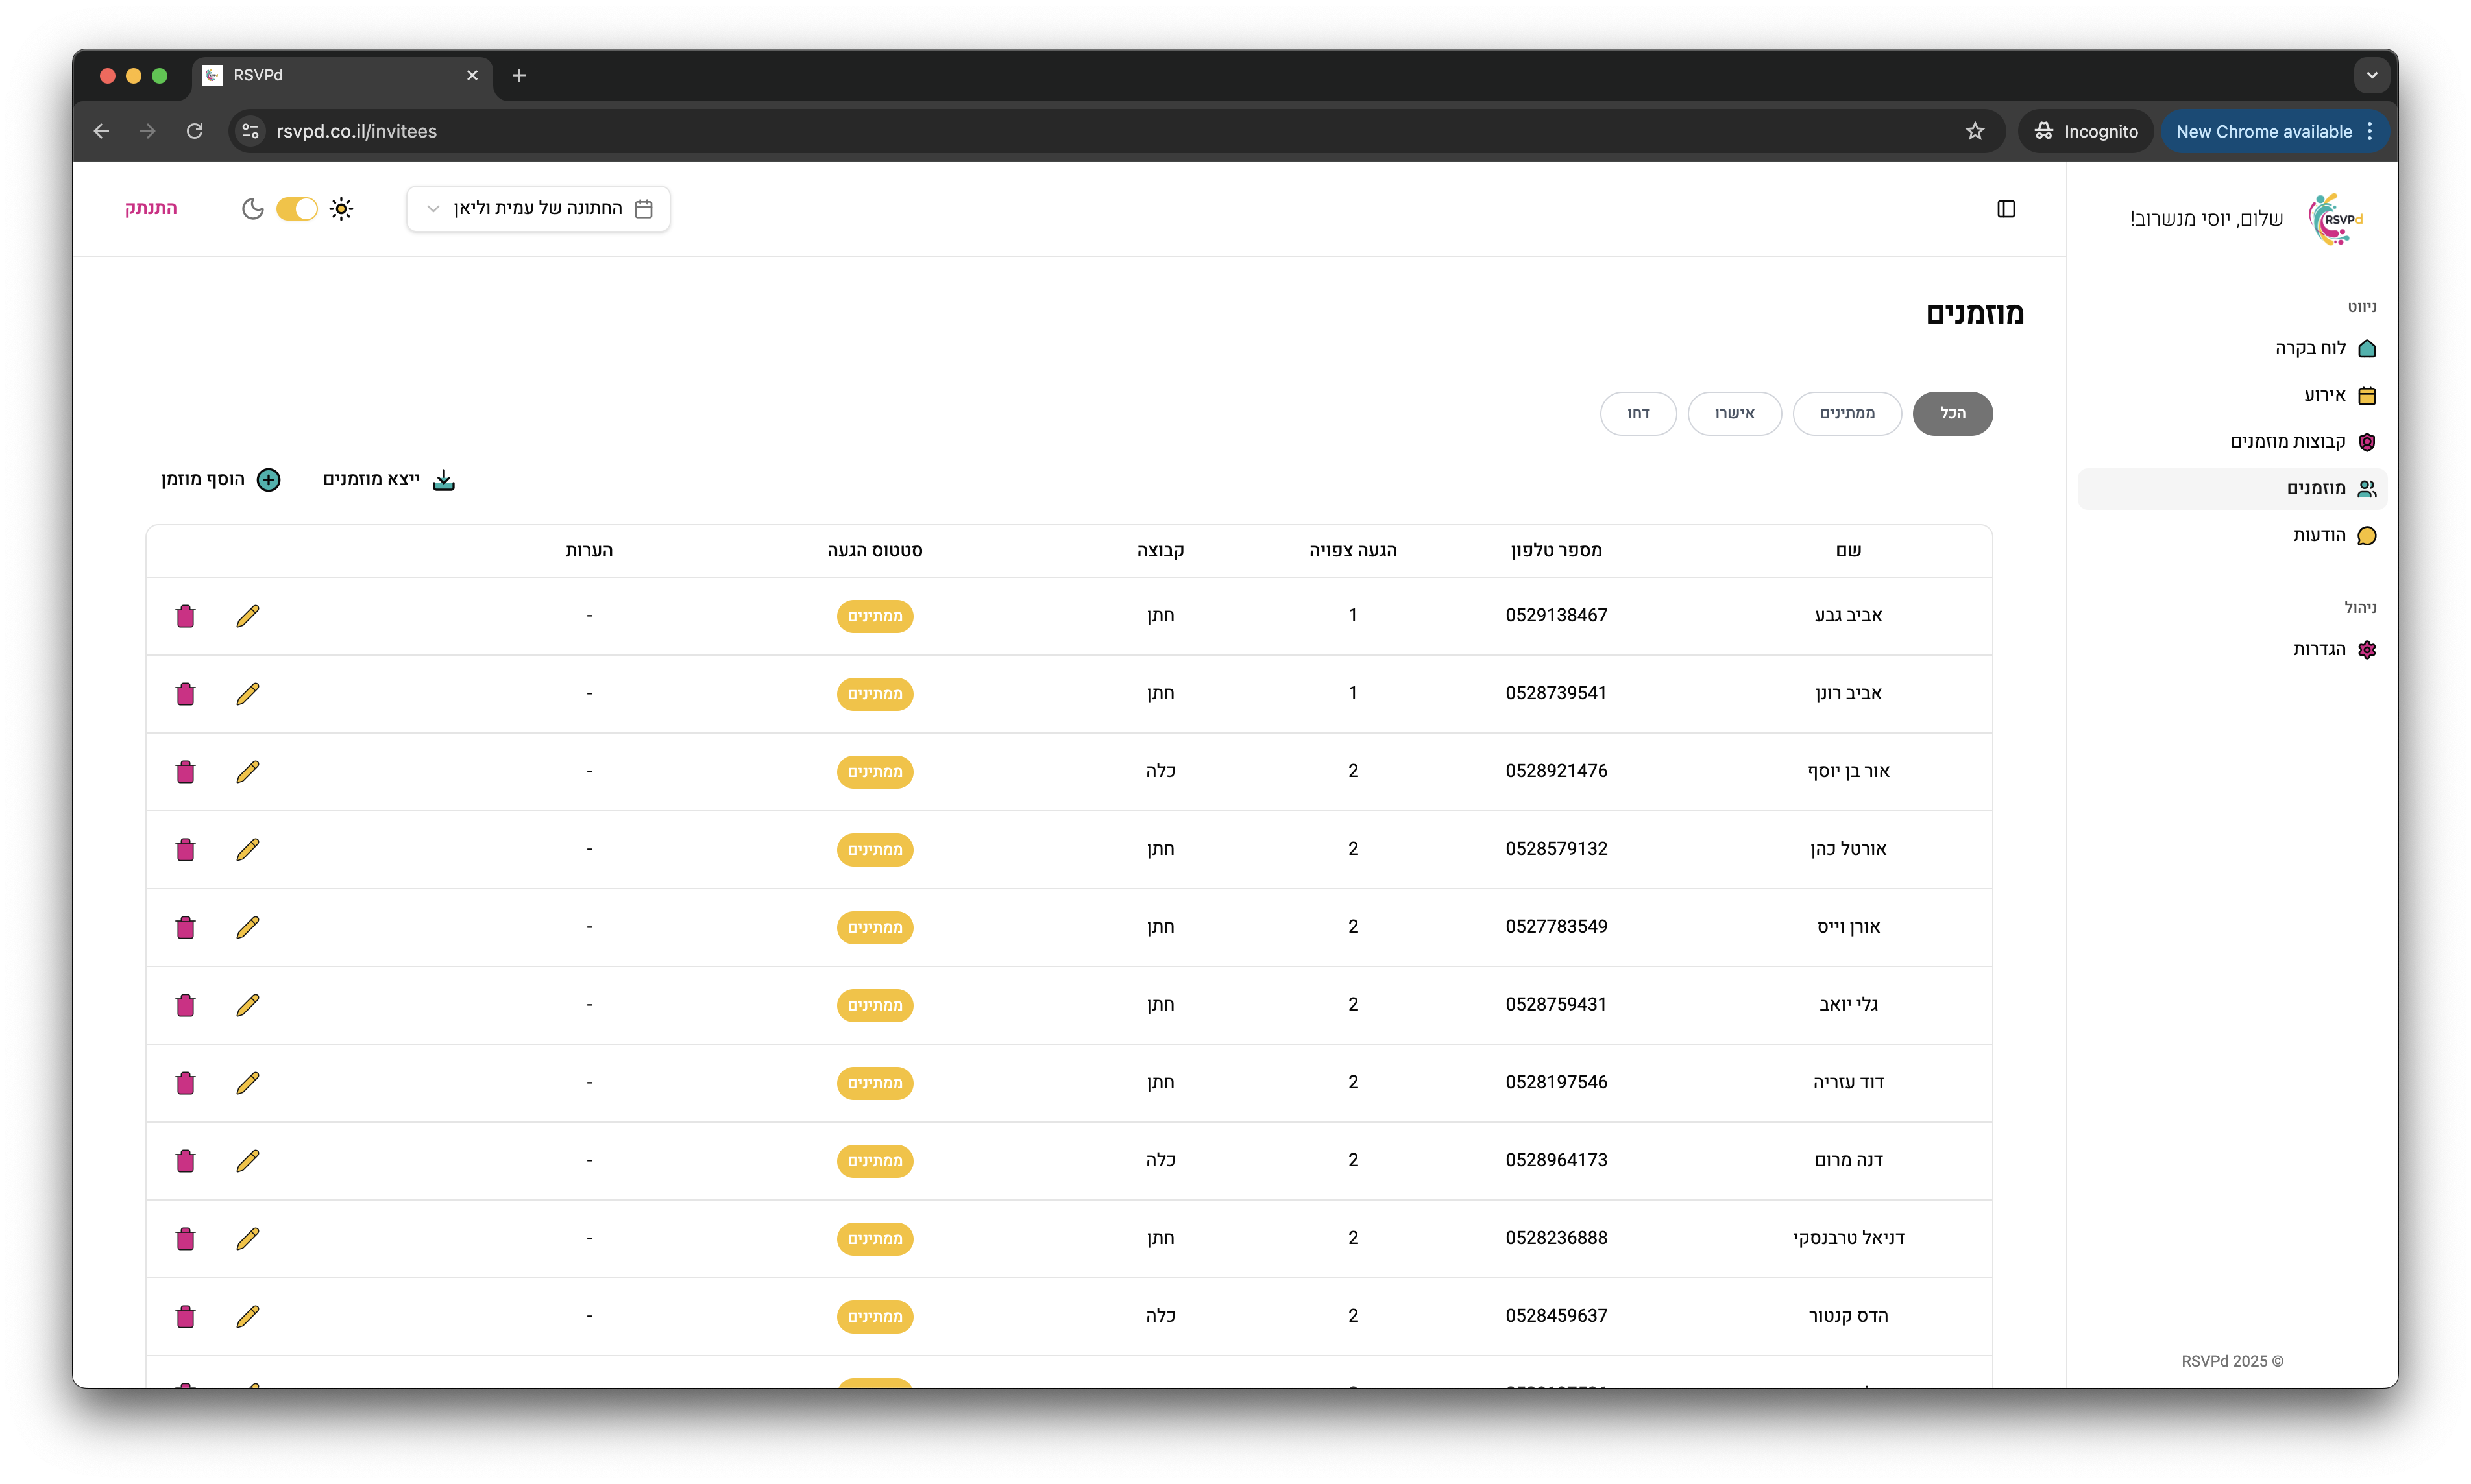Open the החתונה של עמית וליאן event dropdown

coord(538,209)
